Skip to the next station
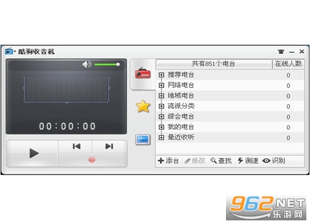 [x=109, y=146]
